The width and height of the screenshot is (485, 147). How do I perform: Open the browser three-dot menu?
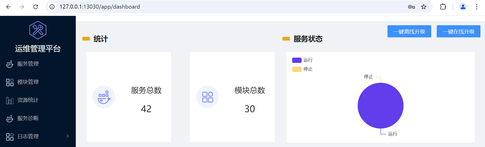(x=476, y=7)
